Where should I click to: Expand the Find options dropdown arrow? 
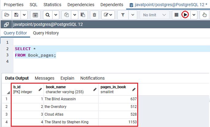(56, 15)
